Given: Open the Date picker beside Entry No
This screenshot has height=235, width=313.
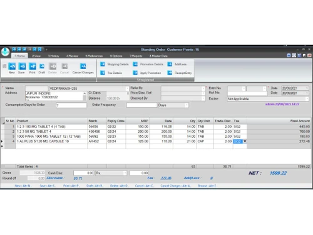Looking at the screenshot, I should [307, 88].
